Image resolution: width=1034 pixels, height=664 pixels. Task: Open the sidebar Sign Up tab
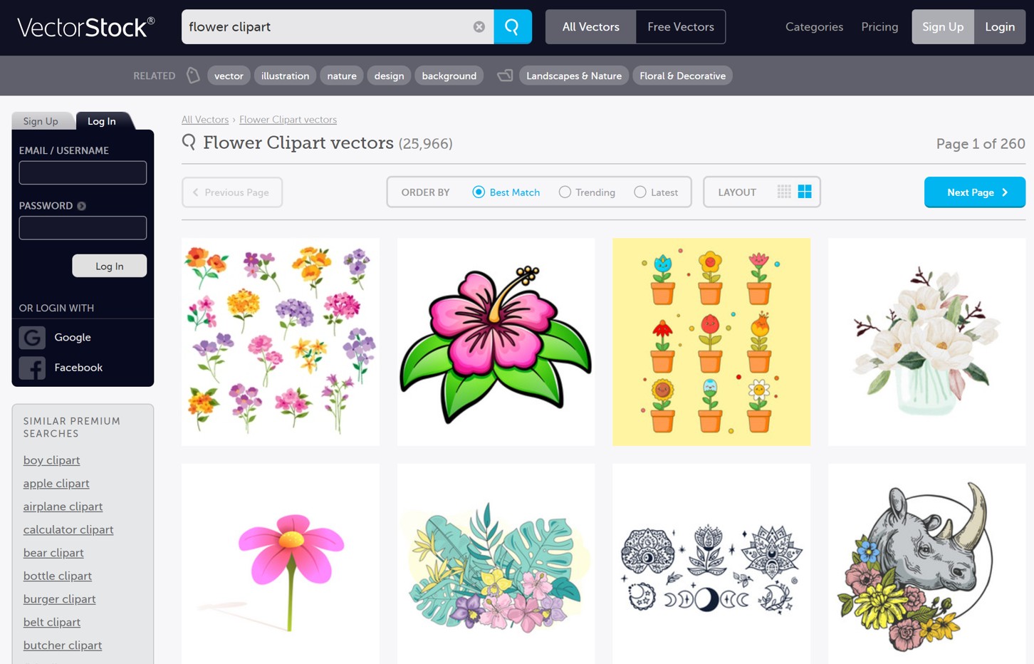[x=41, y=121]
